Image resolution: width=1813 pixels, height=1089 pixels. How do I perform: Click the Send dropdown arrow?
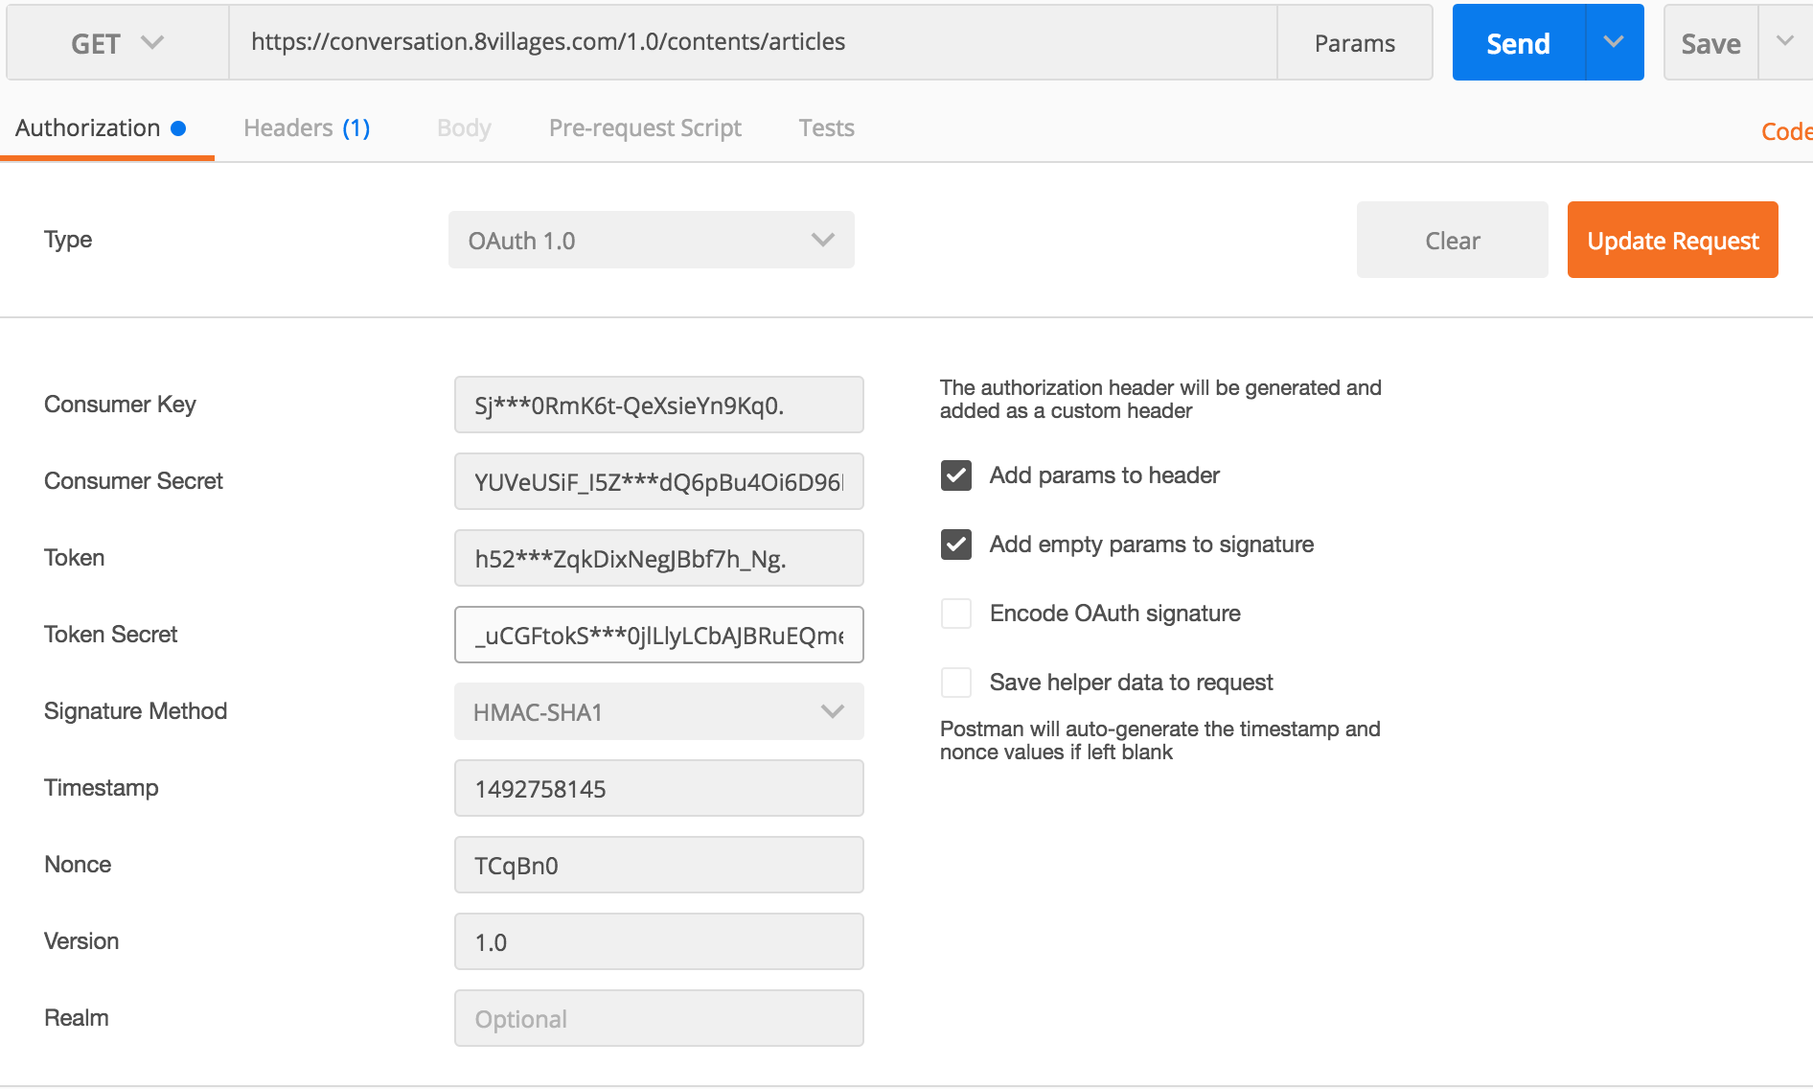1614,43
